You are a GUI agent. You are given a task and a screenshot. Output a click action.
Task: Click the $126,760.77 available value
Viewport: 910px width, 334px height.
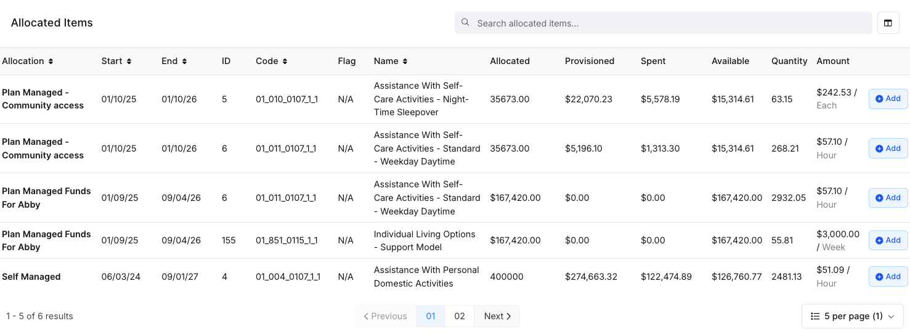pos(736,277)
